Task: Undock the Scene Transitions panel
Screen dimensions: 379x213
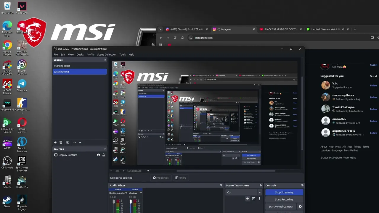Action: [x=261, y=185]
